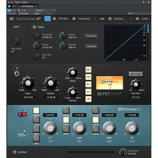Click the FET Comp Key Listen button

tap(136, 74)
